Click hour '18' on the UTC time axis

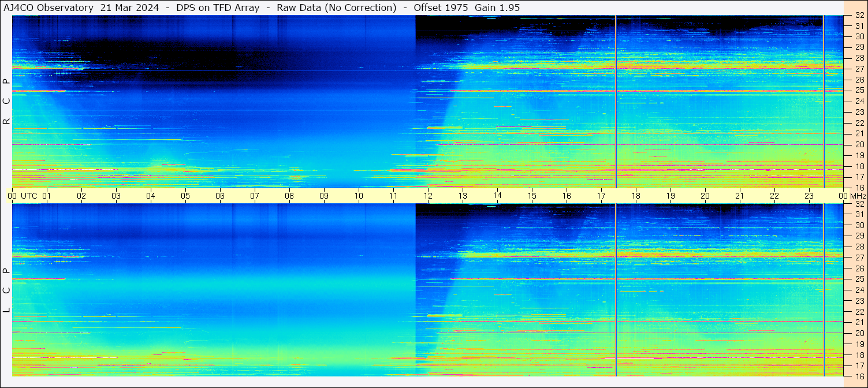click(x=636, y=196)
